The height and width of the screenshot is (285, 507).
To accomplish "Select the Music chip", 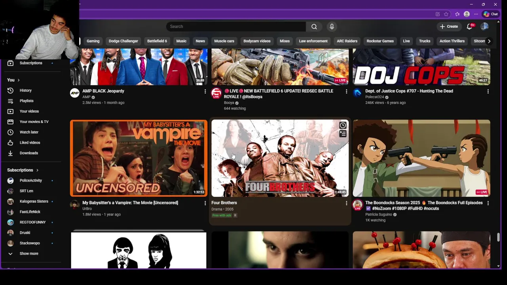I will coord(181,41).
